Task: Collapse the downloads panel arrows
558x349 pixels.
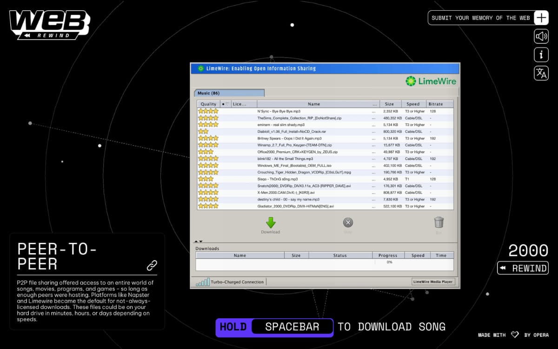Action: pos(198,242)
